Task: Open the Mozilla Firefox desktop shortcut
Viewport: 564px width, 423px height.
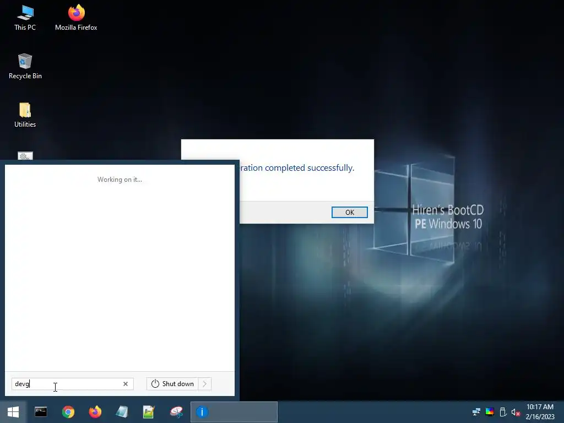Action: [76, 17]
